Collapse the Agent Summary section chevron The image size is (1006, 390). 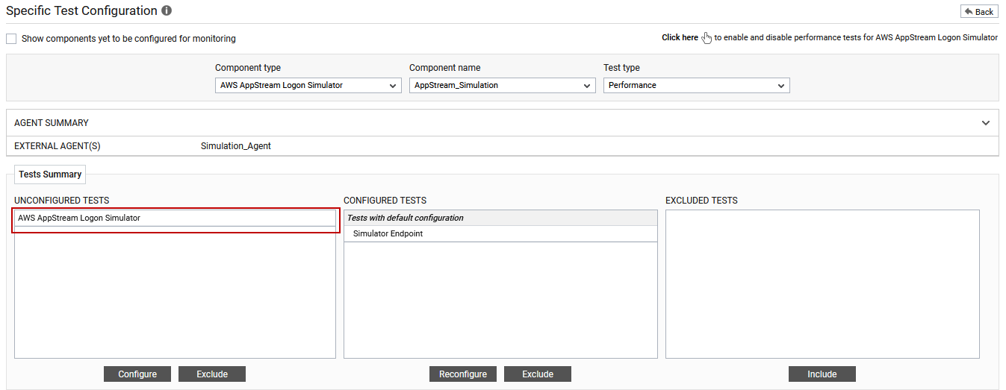(x=986, y=123)
